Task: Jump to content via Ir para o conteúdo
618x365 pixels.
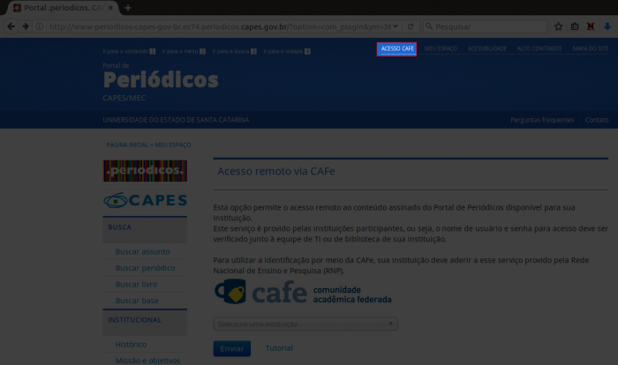Action: click(x=129, y=51)
